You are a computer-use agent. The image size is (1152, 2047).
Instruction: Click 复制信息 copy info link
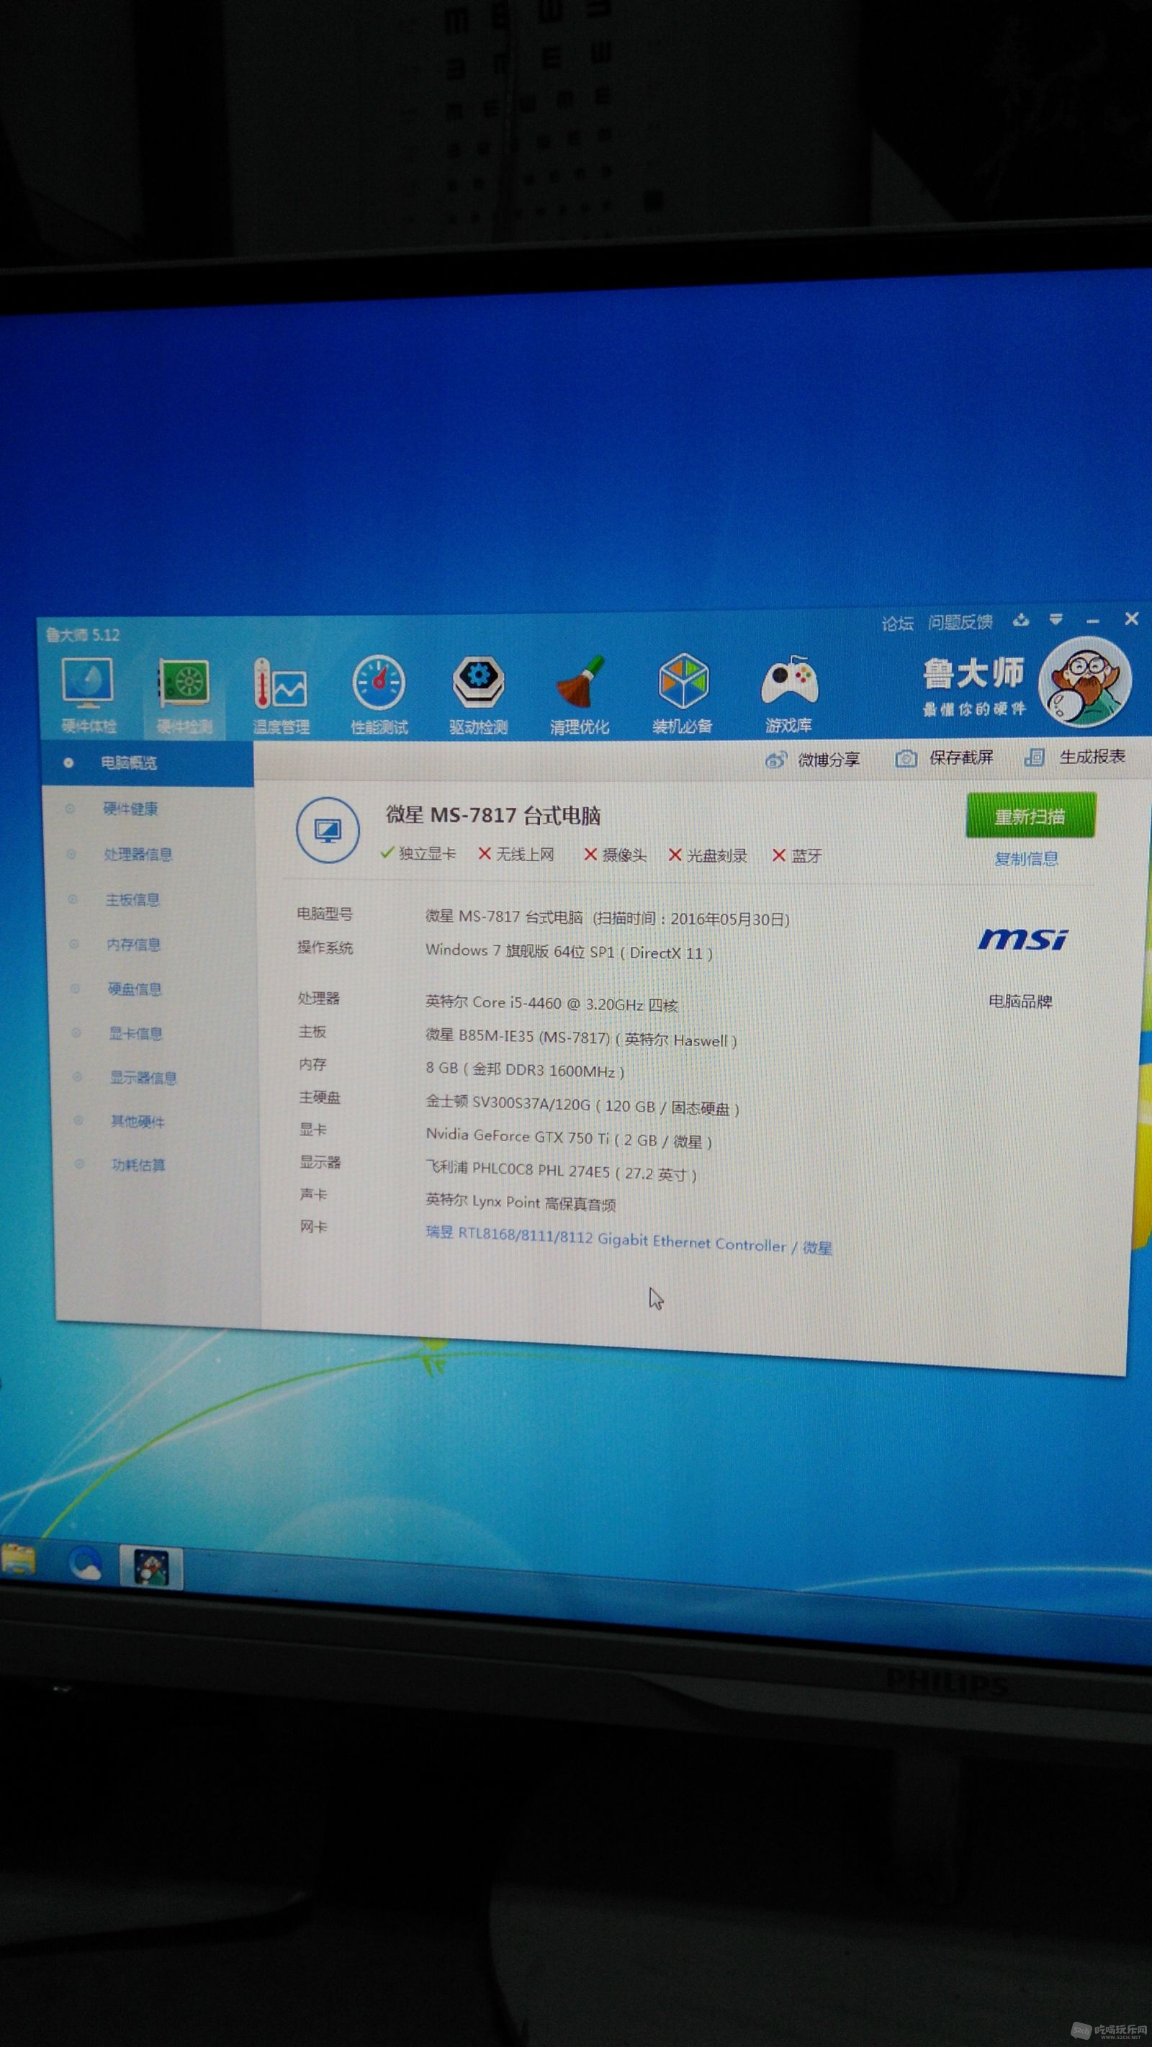coord(1027,859)
